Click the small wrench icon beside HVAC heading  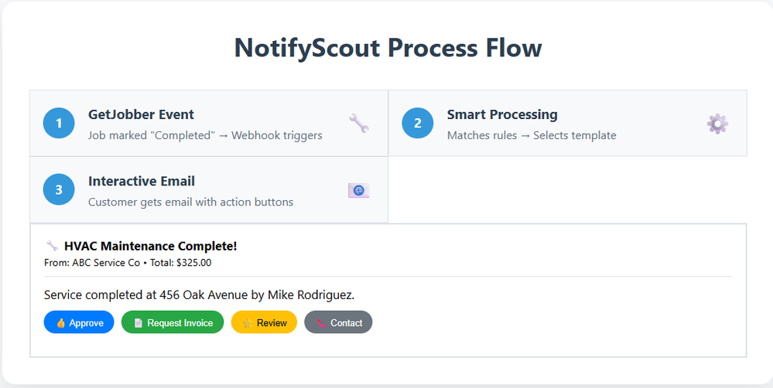53,247
